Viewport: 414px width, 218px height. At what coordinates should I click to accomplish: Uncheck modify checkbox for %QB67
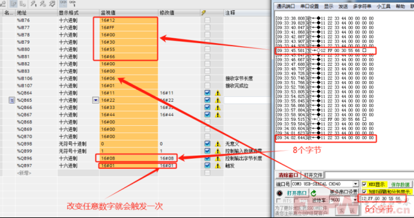[x=208, y=114]
